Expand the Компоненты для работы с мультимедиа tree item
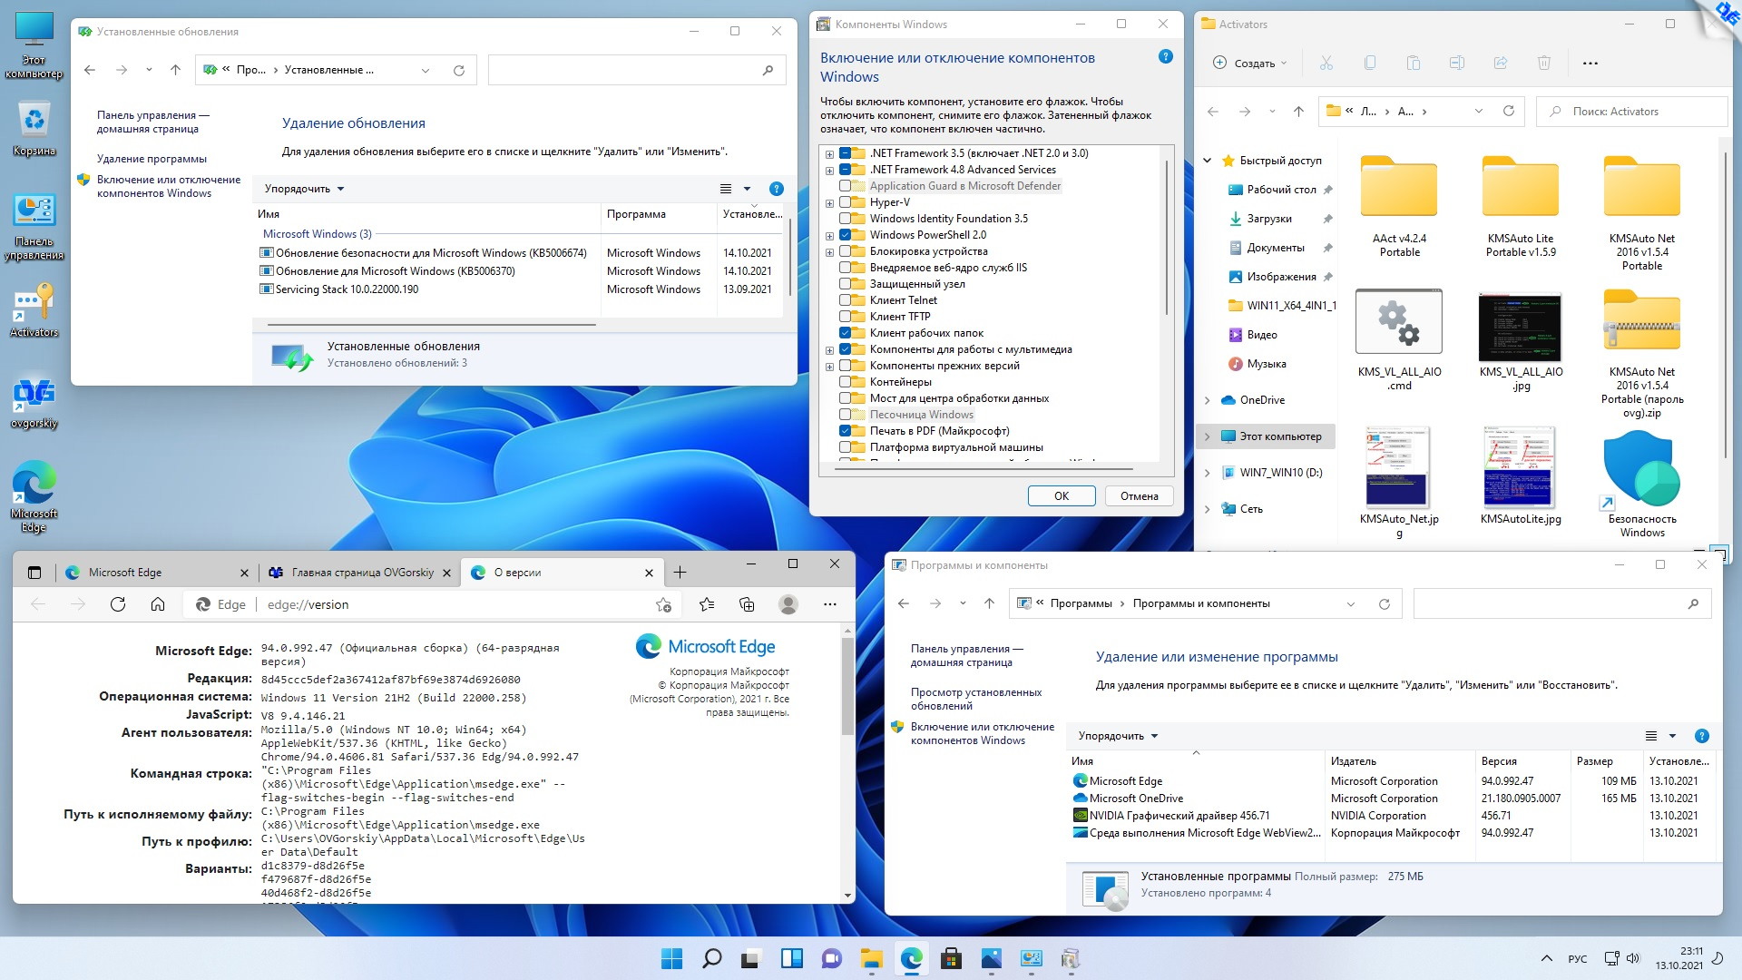Screen dimensions: 1742x980 pyautogui.click(x=830, y=348)
